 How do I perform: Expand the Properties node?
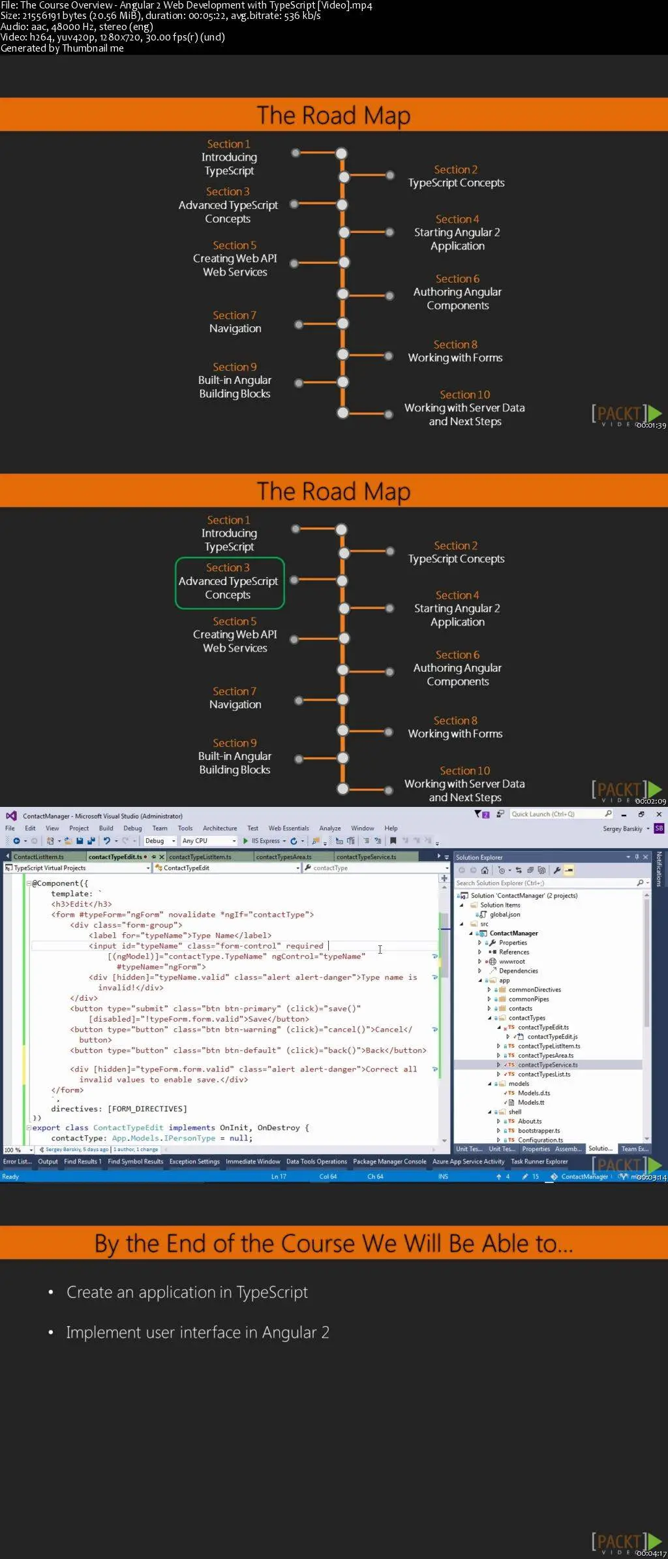point(479,943)
